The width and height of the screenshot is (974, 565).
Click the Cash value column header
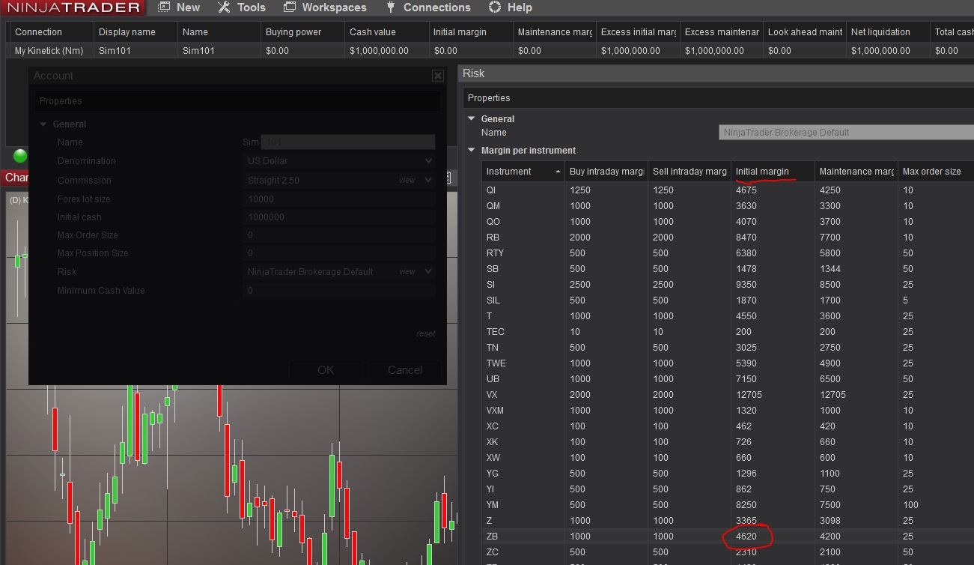[x=386, y=32]
